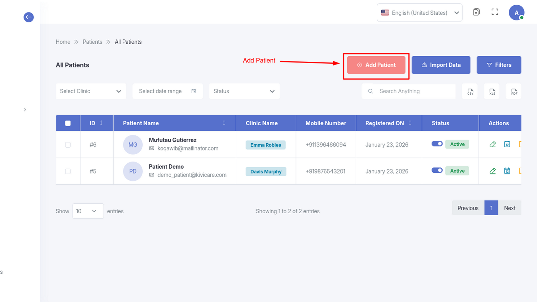537x302 pixels.
Task: Enter fullscreen mode via the top bar icon
Action: click(x=495, y=12)
